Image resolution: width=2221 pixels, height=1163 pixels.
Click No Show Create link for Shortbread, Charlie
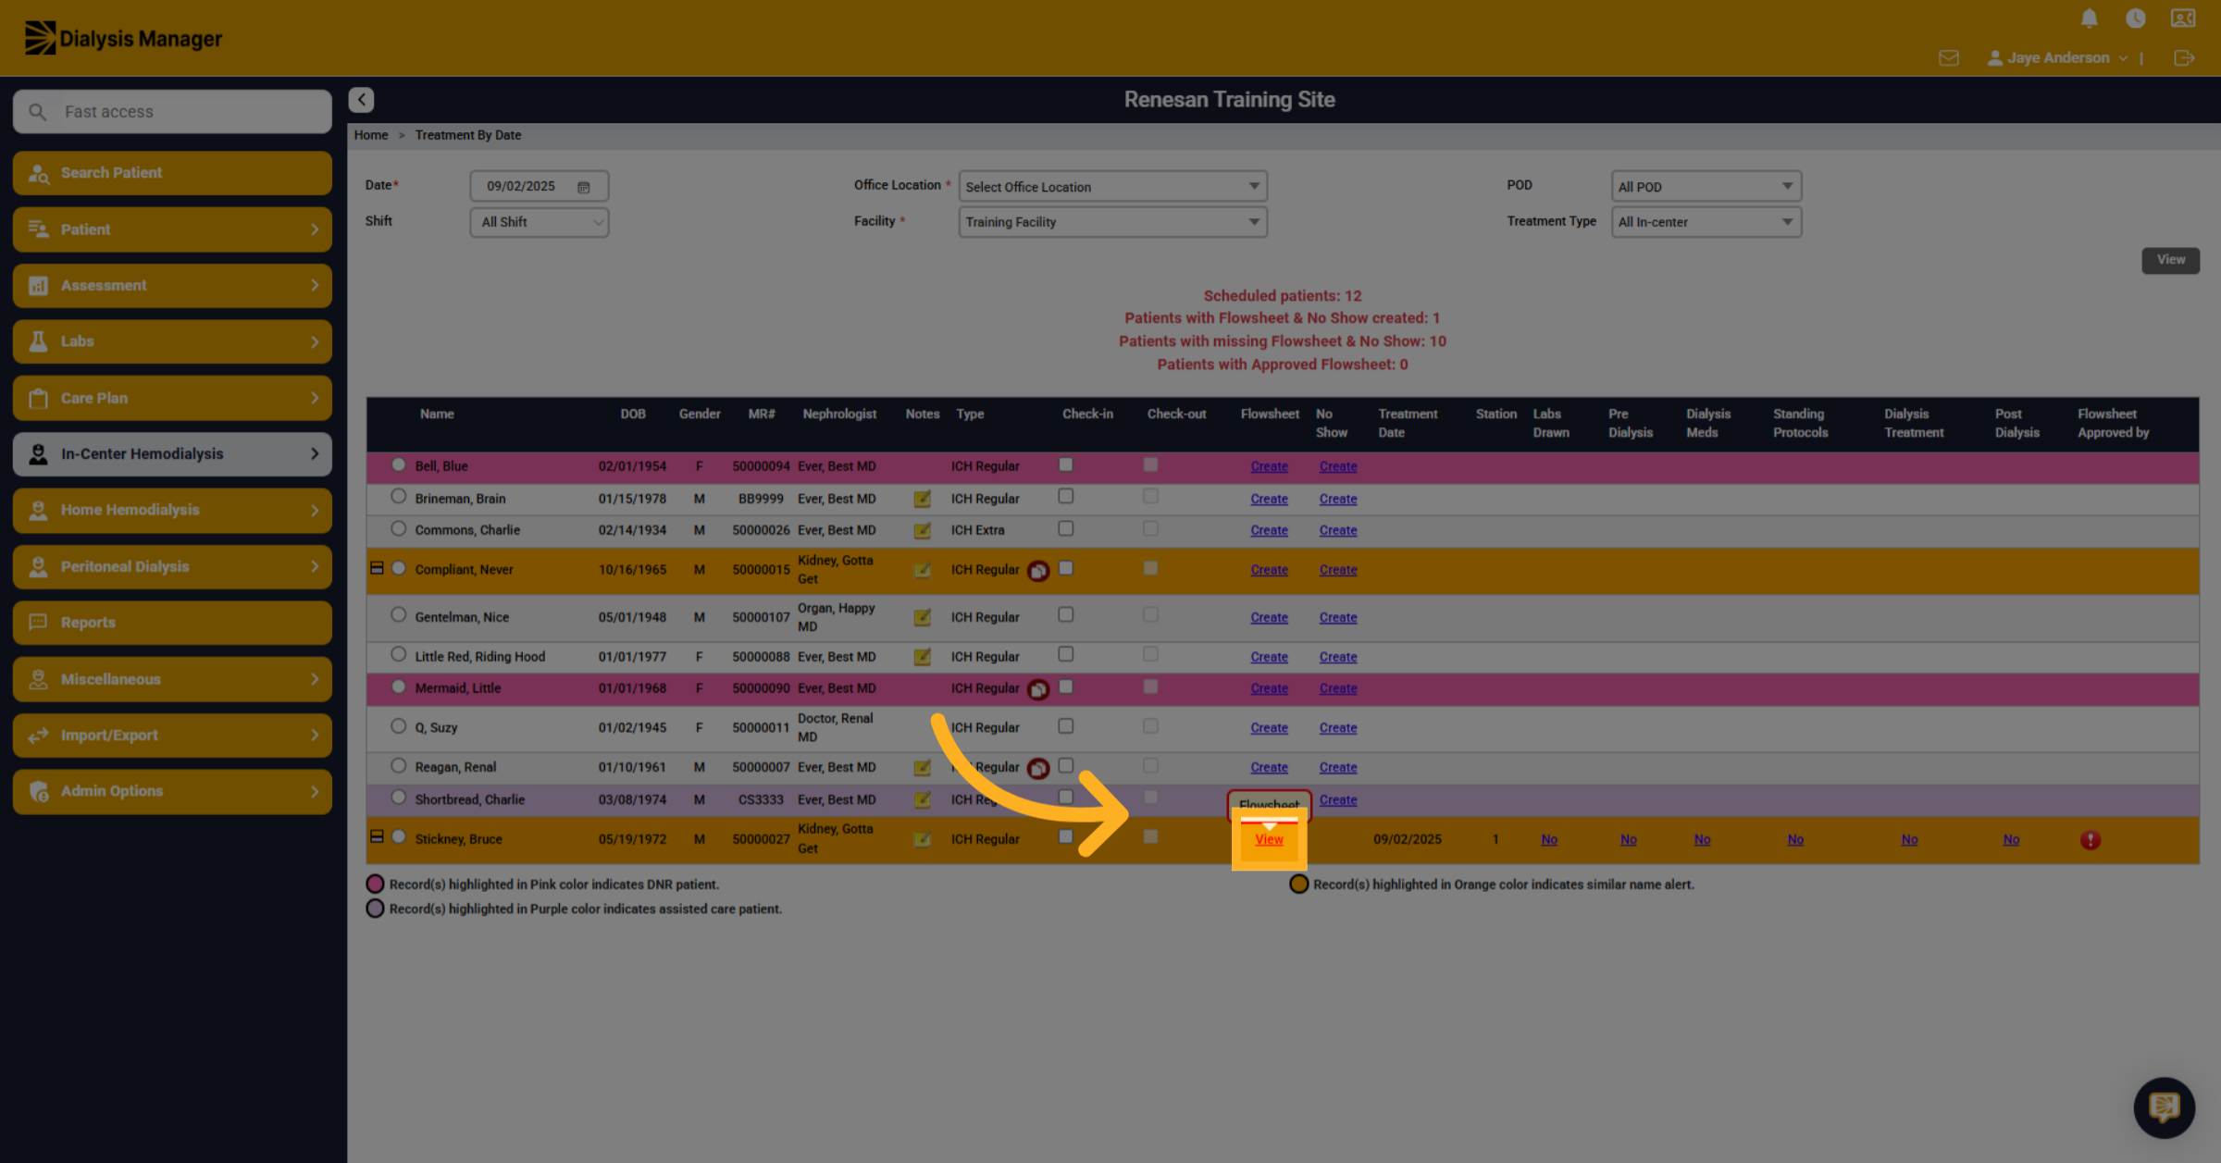pos(1338,800)
